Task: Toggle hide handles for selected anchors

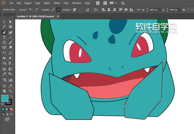Action: point(58,10)
